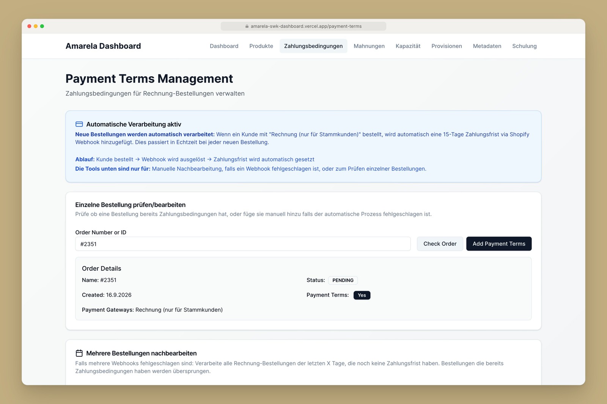Go to the Produkte tab
The height and width of the screenshot is (404, 607).
point(261,46)
